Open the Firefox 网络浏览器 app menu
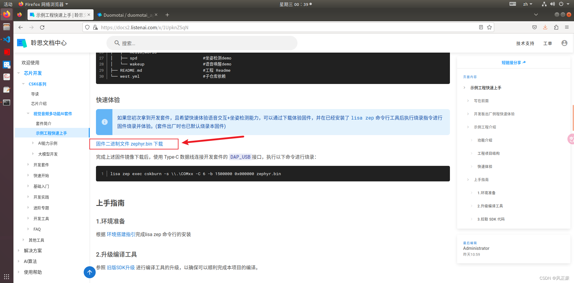 click(x=43, y=4)
